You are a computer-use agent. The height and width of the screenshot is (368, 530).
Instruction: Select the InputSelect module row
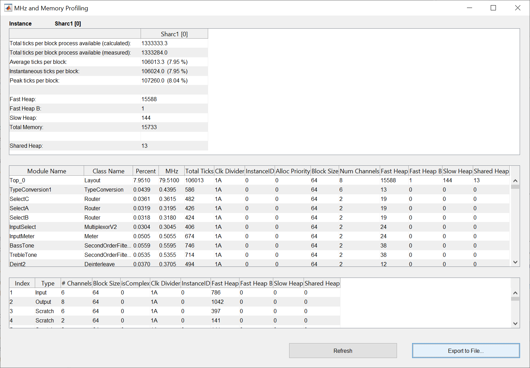click(259, 227)
